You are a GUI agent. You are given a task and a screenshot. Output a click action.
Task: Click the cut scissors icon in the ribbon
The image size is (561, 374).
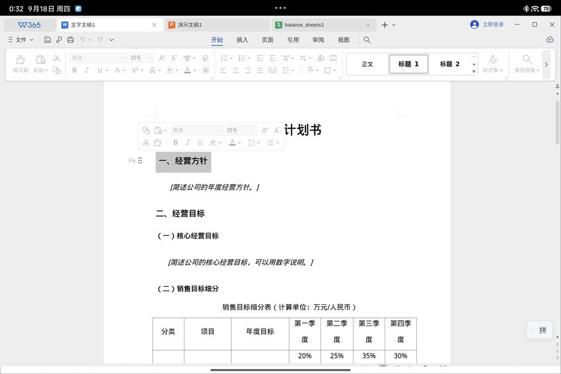pyautogui.click(x=57, y=58)
